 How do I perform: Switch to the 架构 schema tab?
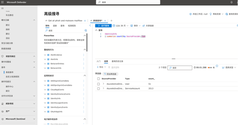tap(47, 26)
